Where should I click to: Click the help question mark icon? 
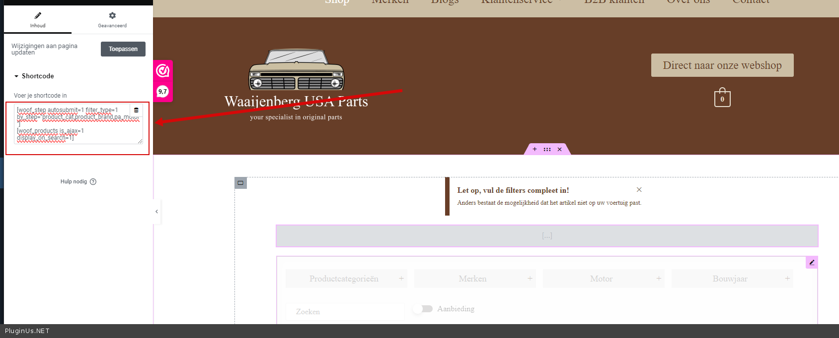click(x=93, y=181)
